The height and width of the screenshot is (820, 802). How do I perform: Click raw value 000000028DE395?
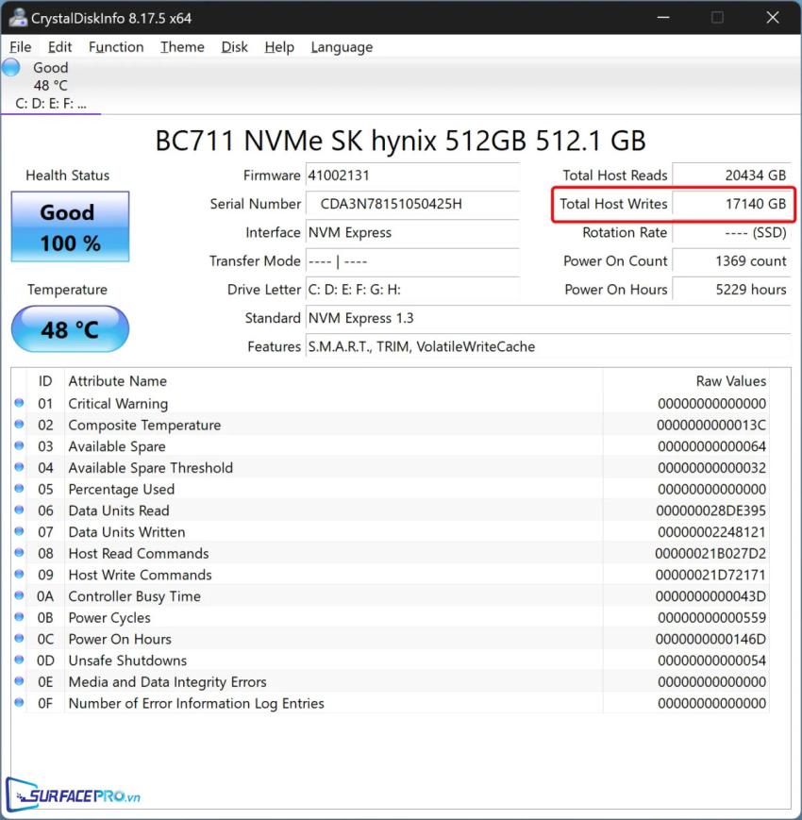[x=711, y=510]
